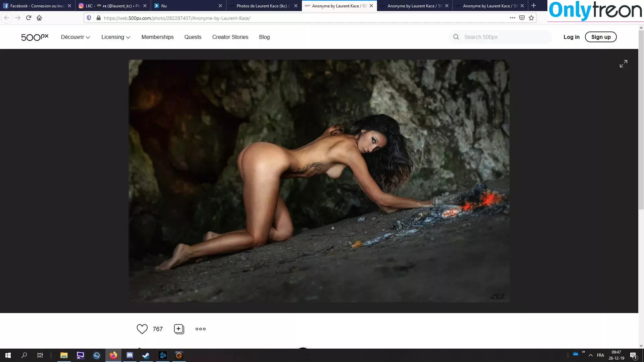Screen dimensions: 644x362
Task: Open Windows taskbar search
Action: point(24,355)
